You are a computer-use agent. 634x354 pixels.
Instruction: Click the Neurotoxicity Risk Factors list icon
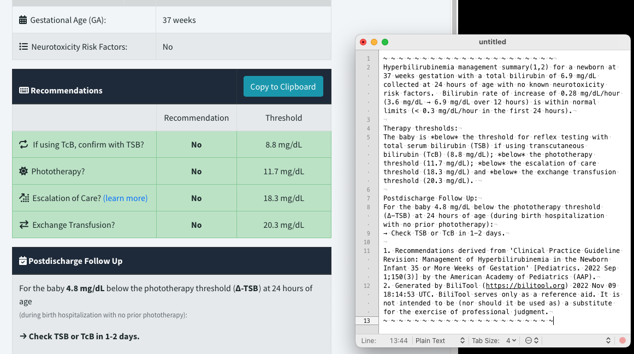tap(23, 47)
